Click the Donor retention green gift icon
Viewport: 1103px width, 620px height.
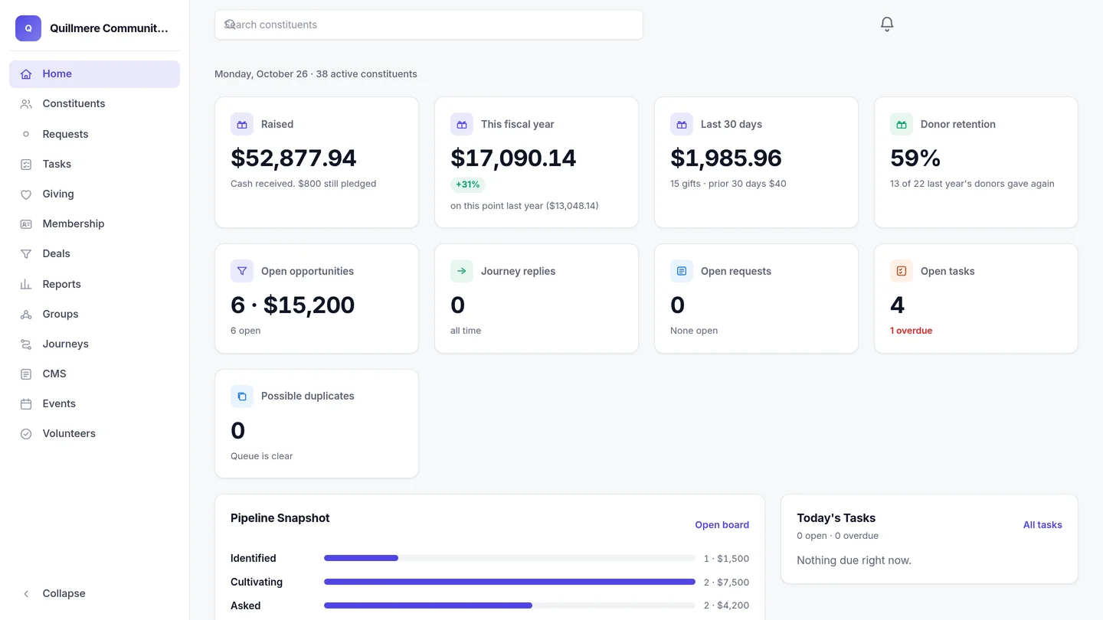pyautogui.click(x=902, y=124)
